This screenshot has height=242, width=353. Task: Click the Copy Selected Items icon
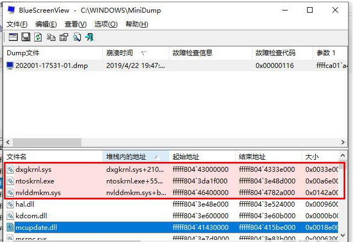[51, 38]
